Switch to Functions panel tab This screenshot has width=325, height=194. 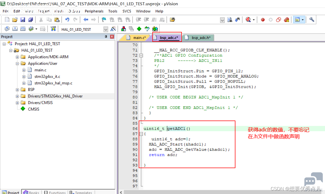(x=55, y=192)
